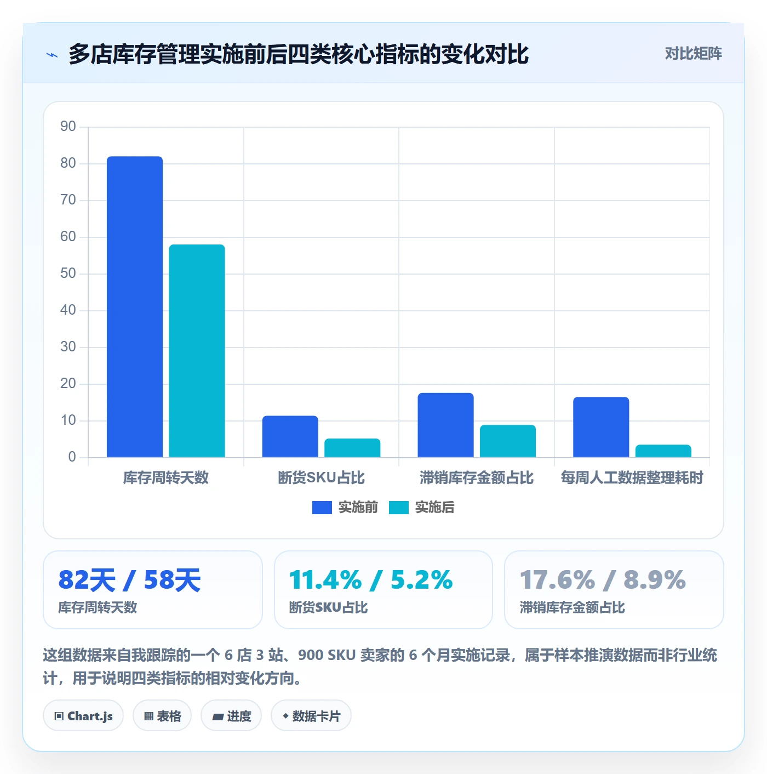Toggle the 实施后 legend item
Image resolution: width=767 pixels, height=774 pixels.
pos(422,508)
